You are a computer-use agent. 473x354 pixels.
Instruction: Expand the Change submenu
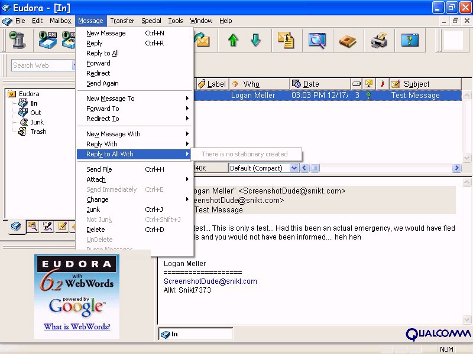[135, 199]
